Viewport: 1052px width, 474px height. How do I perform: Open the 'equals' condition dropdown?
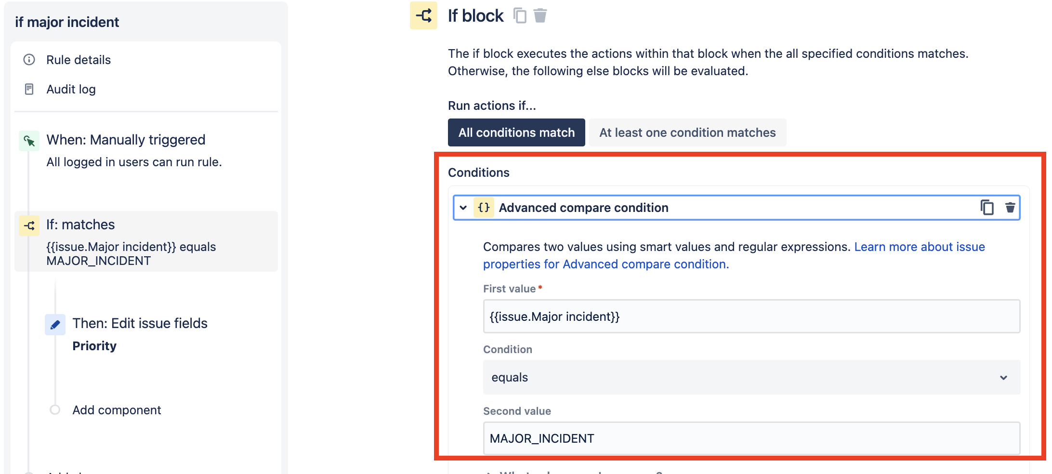751,377
